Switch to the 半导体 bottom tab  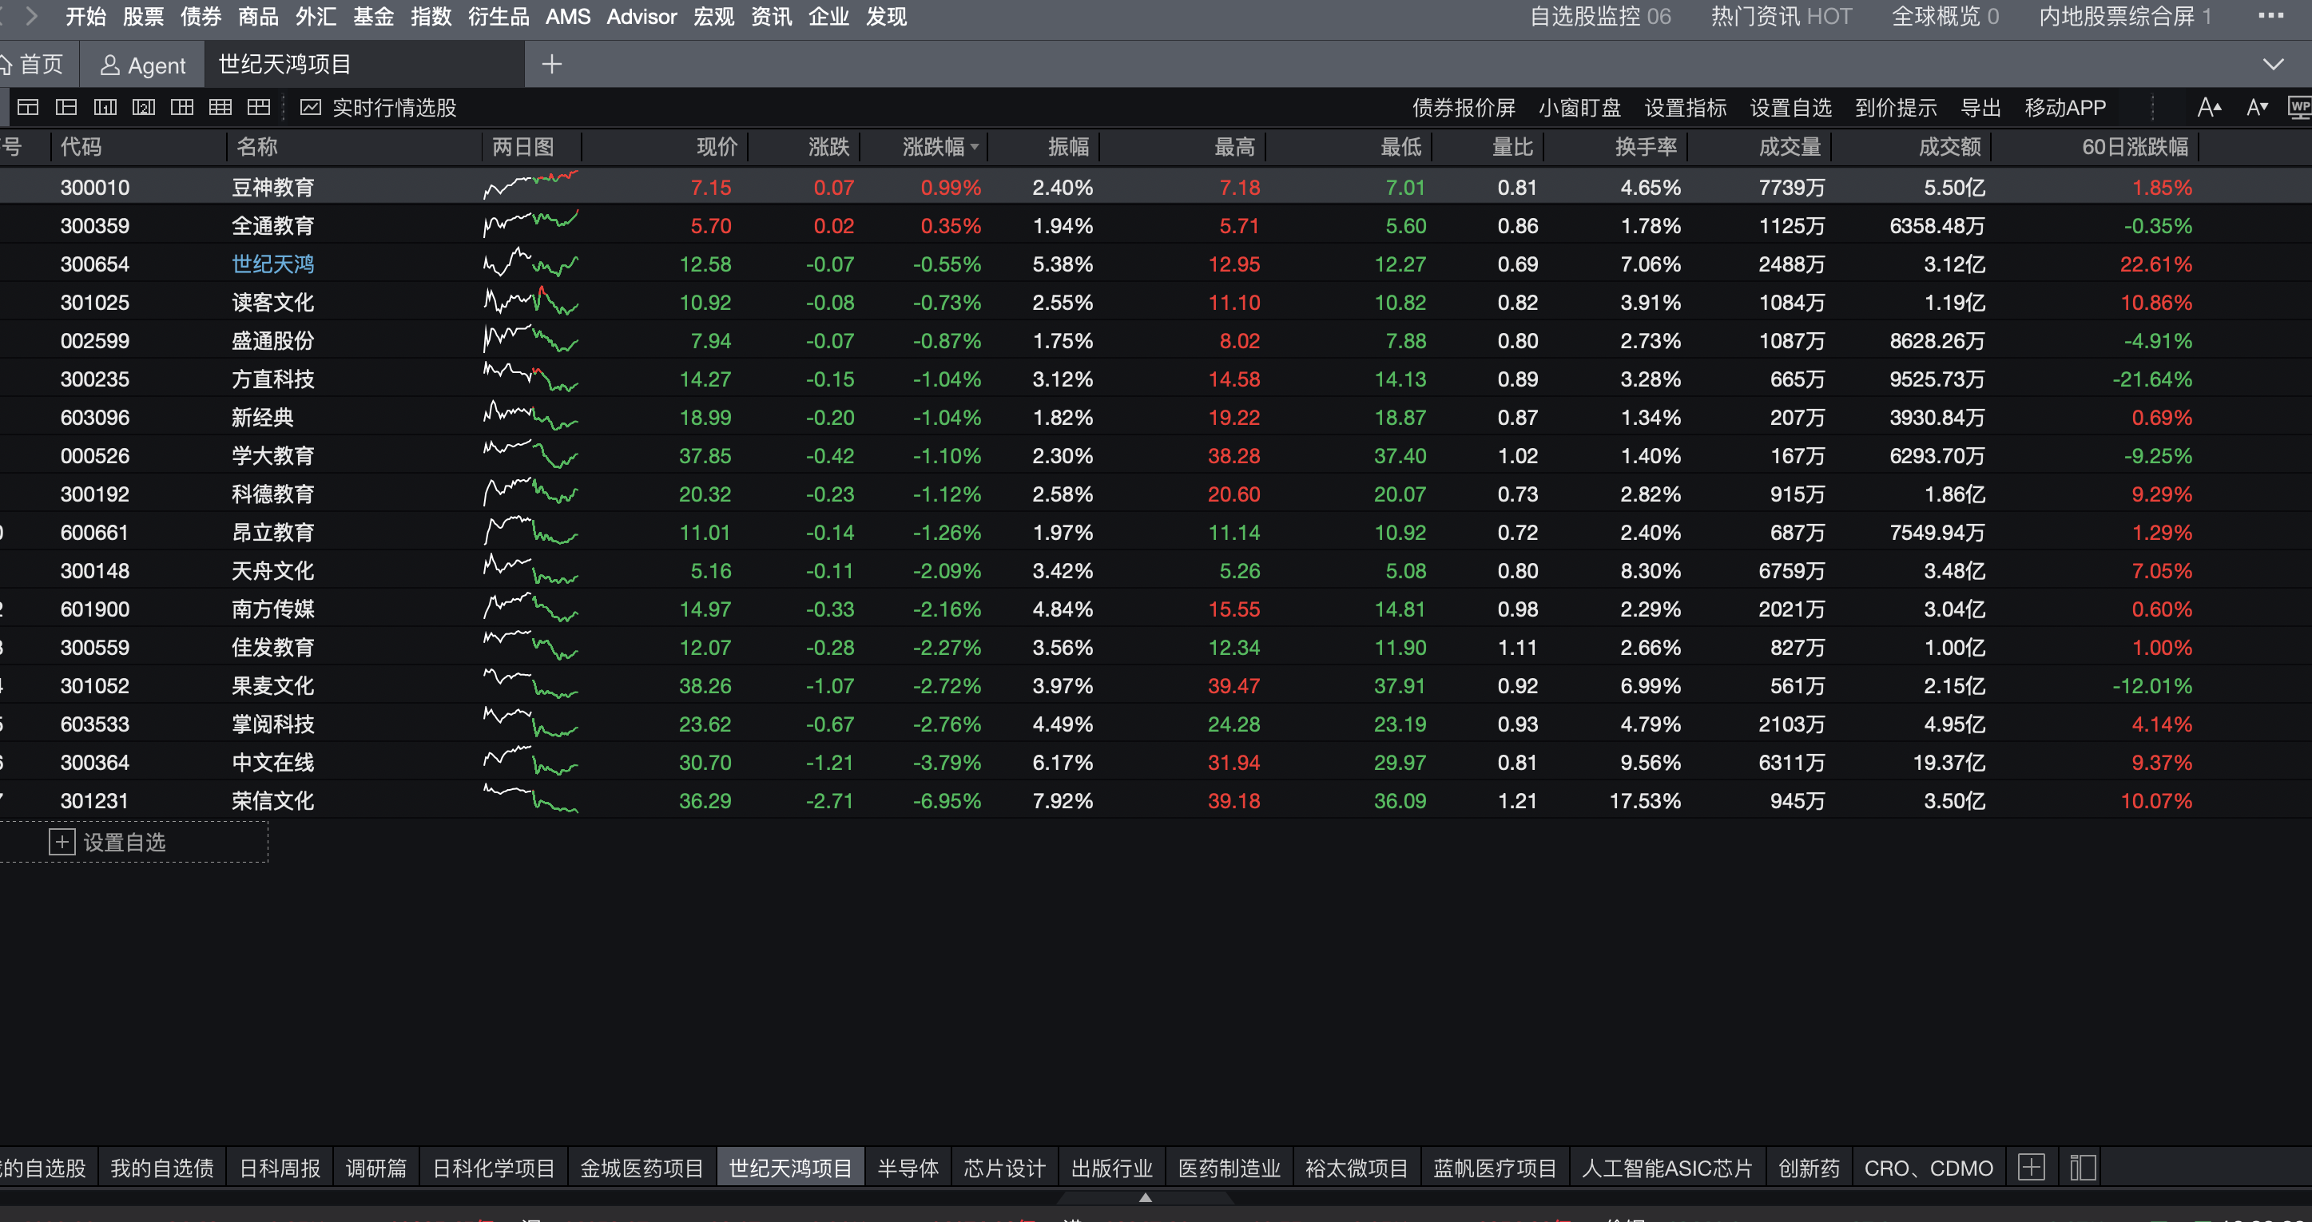(x=908, y=1167)
